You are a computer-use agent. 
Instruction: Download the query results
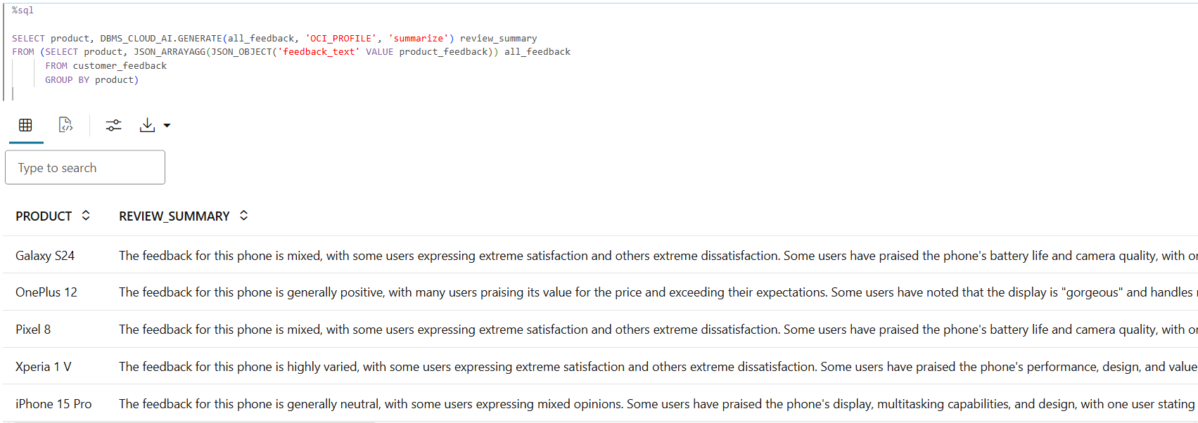click(147, 125)
